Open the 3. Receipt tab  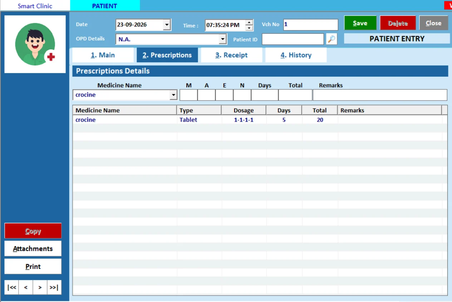[x=231, y=55]
